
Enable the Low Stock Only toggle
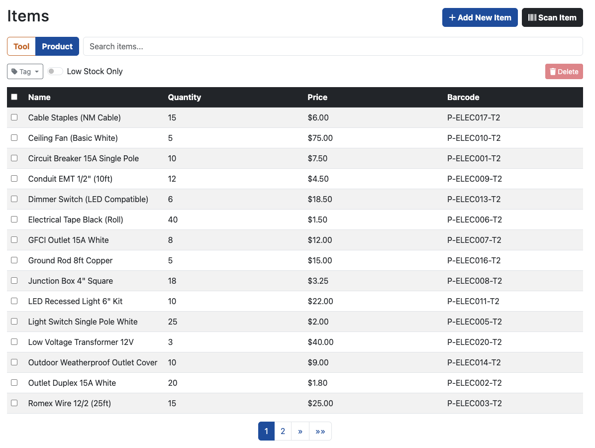(x=55, y=71)
